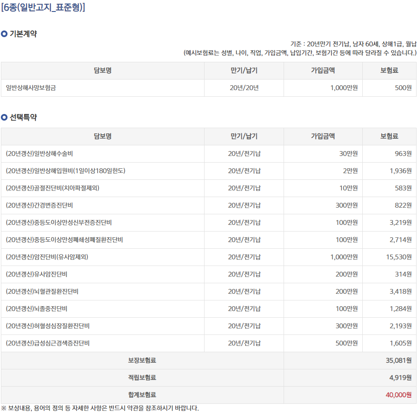
Task: Click the 적립보험료 summary label
Action: click(x=142, y=377)
